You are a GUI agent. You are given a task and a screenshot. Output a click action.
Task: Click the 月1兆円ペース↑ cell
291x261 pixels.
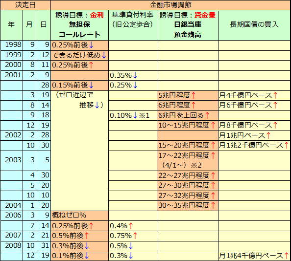(254, 135)
